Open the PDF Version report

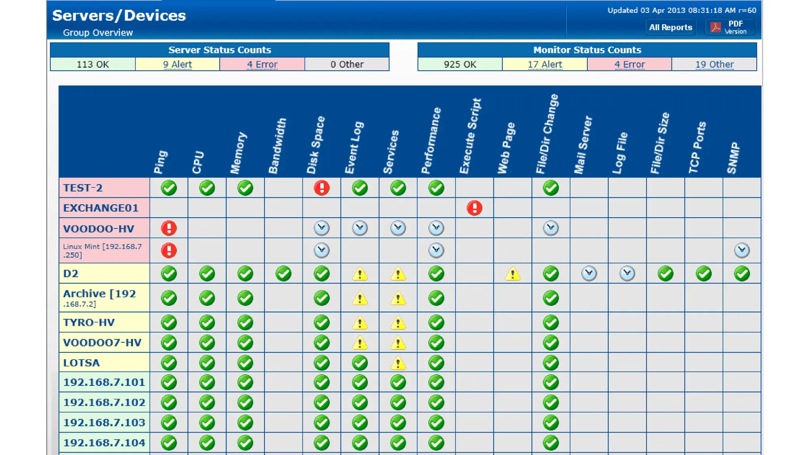pos(730,27)
